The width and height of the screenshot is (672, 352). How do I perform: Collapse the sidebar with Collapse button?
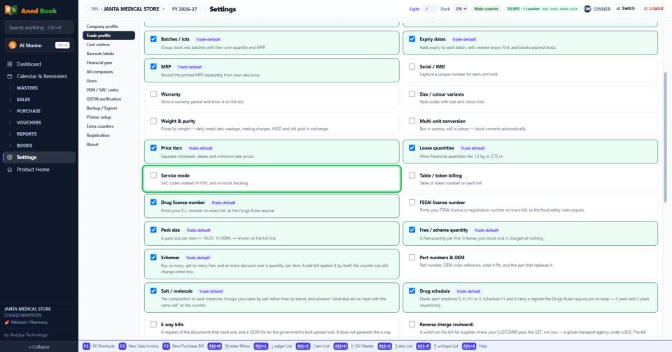tap(39, 347)
